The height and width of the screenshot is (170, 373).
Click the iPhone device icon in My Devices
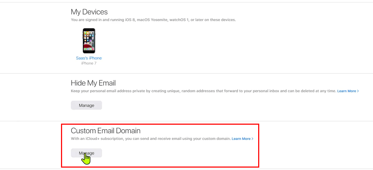[x=89, y=41]
